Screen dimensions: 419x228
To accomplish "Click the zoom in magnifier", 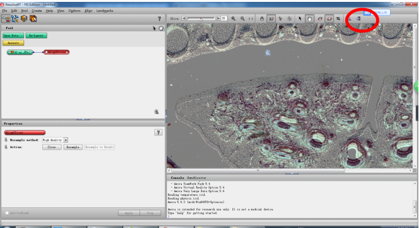I will tap(233, 18).
